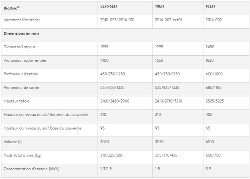
Task: Click the Profondeur de sortie label
Action: point(23,88)
